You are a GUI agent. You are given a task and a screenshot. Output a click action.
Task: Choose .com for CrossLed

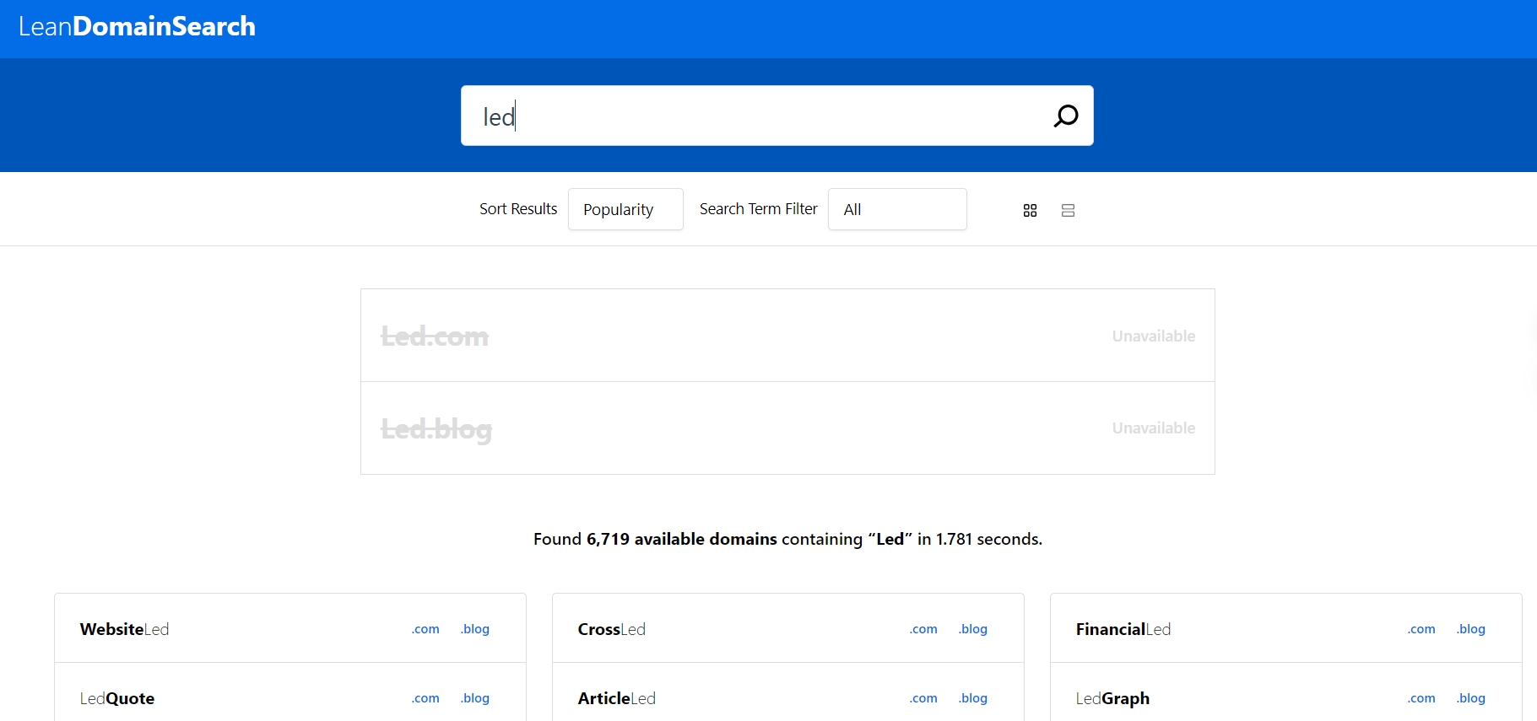(x=923, y=629)
